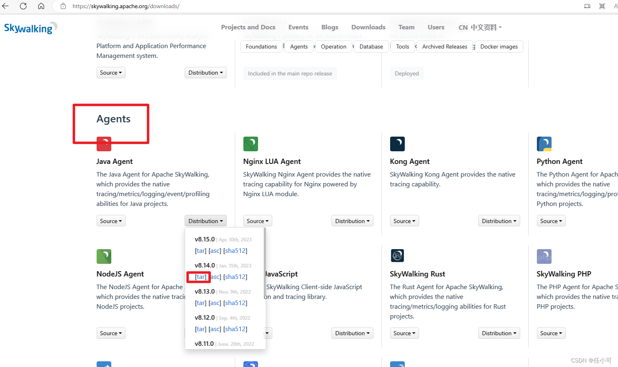The image size is (618, 367).
Task: Open the SkyWalking logo home link
Action: [31, 28]
